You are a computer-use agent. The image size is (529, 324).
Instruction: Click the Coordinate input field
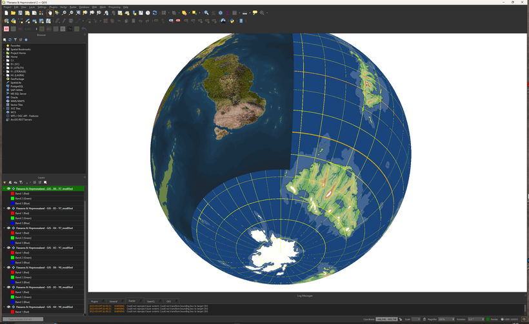[385, 319]
